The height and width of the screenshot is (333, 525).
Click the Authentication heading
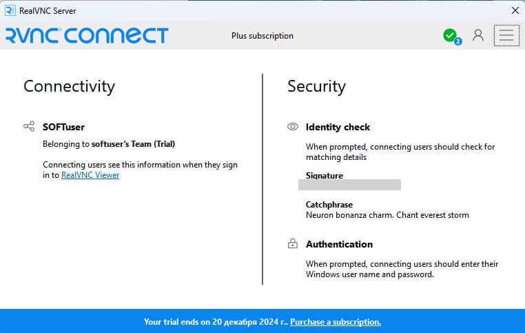point(339,244)
